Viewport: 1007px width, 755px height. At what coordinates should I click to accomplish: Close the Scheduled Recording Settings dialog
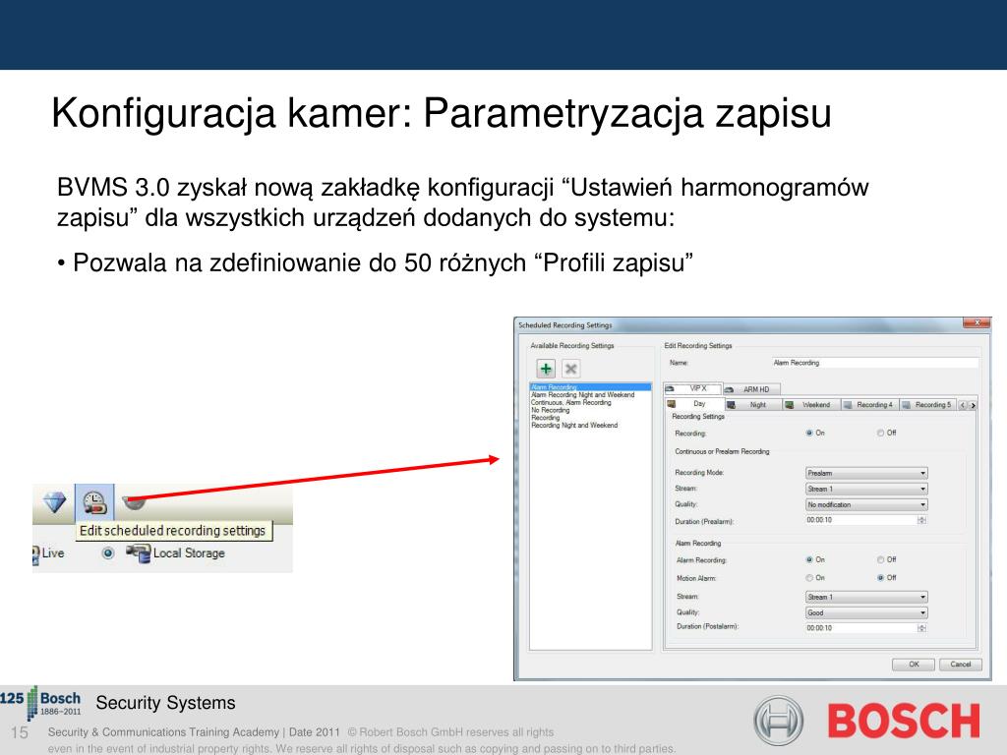(x=977, y=322)
